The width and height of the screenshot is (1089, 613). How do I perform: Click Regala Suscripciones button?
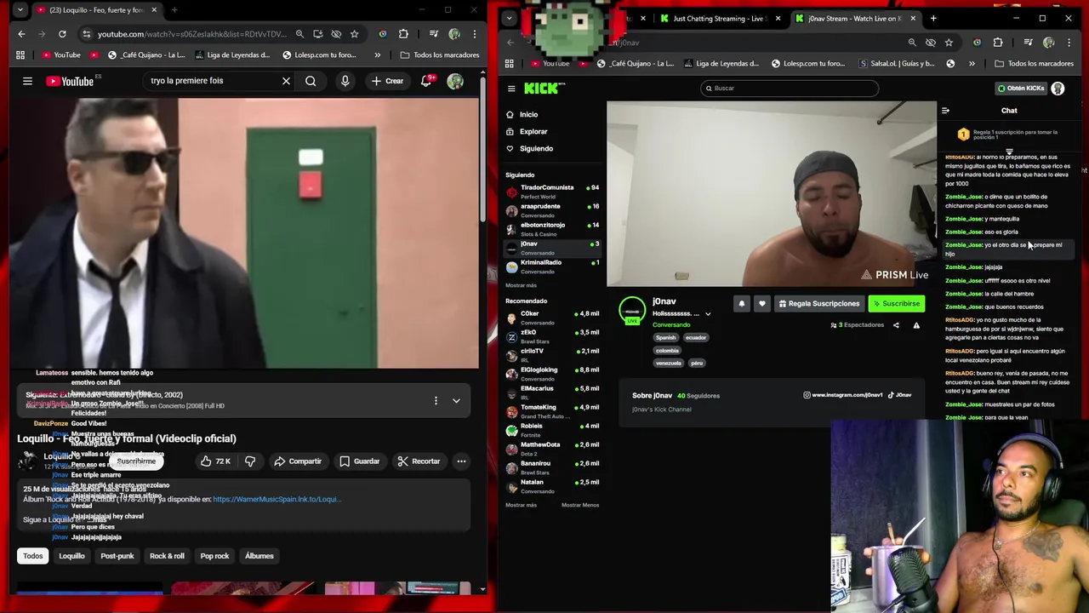[x=818, y=304]
